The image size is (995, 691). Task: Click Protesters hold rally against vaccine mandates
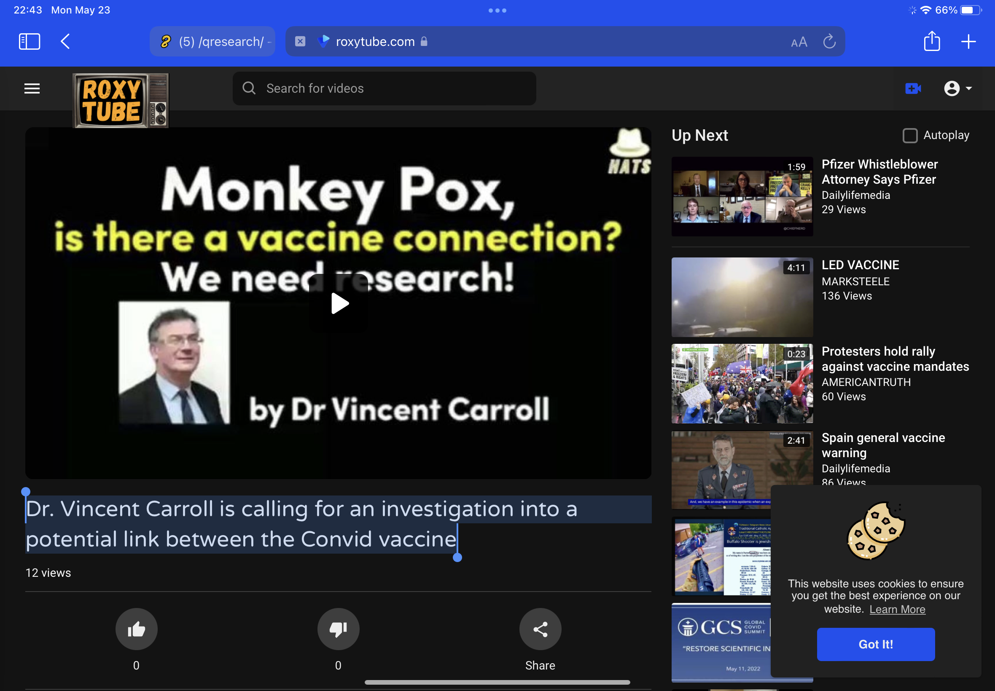coord(895,359)
